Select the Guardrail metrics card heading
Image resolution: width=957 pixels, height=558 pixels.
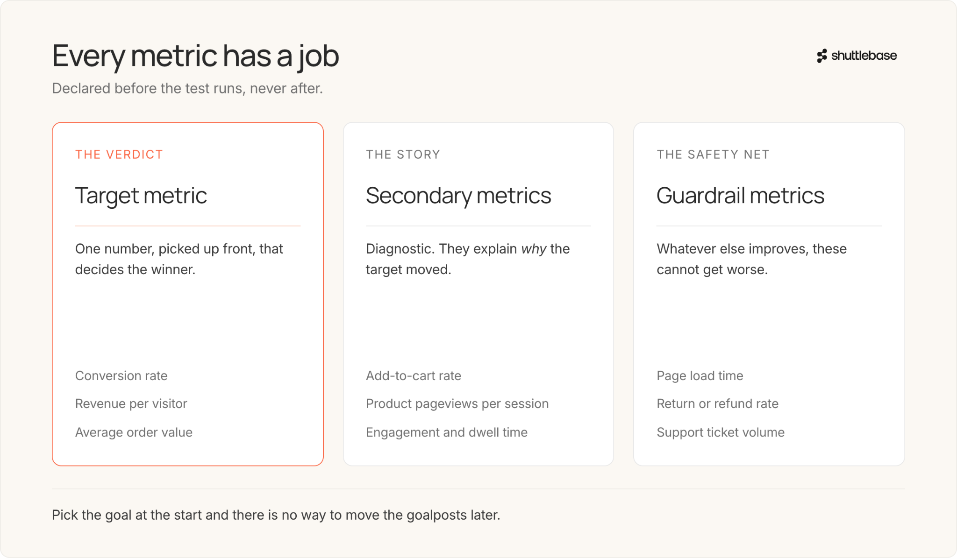(x=740, y=196)
